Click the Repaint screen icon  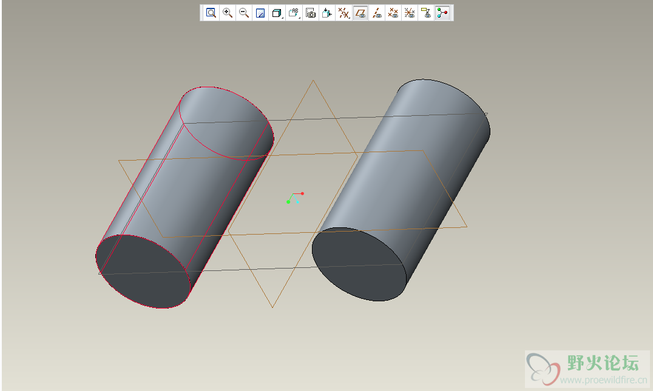click(260, 13)
